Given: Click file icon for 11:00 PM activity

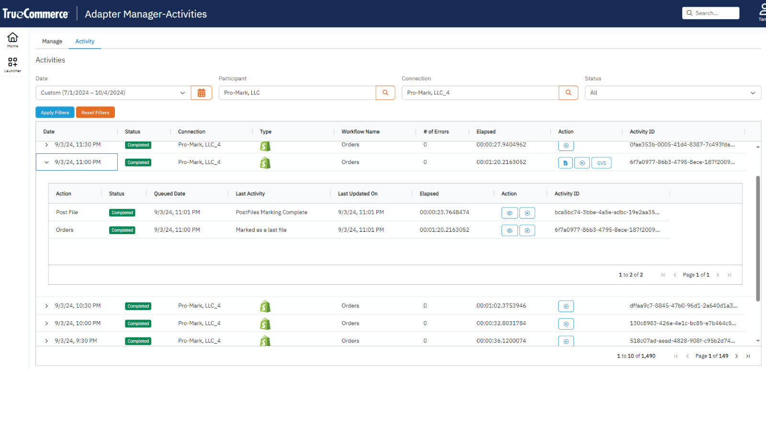Looking at the screenshot, I should (565, 163).
